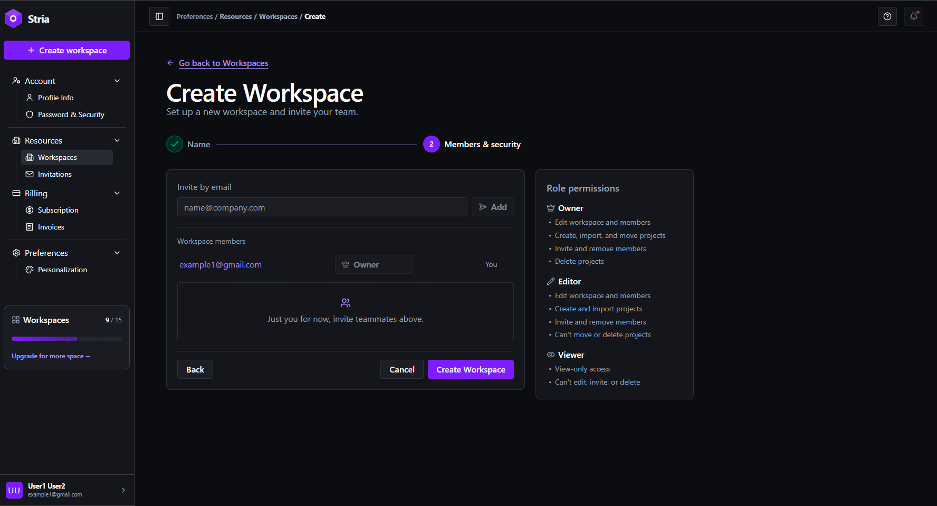Image resolution: width=937 pixels, height=506 pixels.
Task: Click the Resources building icon
Action: point(16,140)
